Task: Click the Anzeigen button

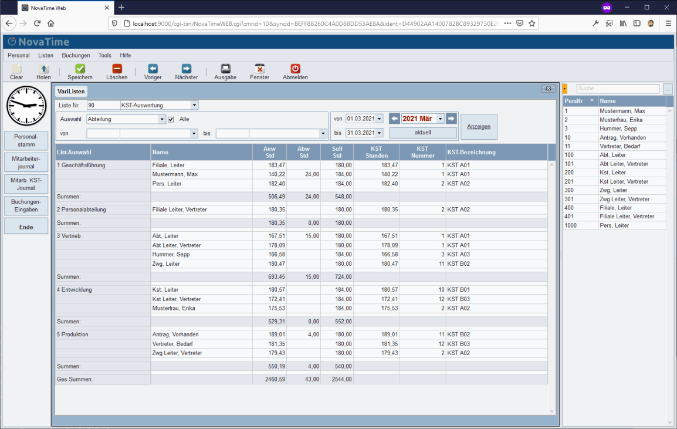Action: [x=479, y=127]
